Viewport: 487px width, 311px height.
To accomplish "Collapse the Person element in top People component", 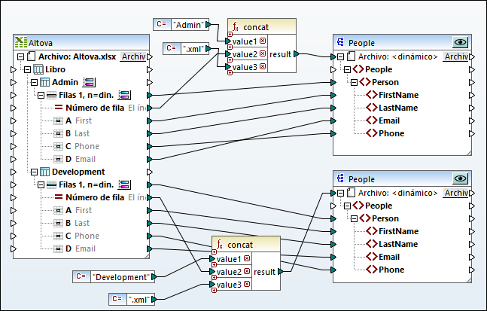I will [x=355, y=82].
